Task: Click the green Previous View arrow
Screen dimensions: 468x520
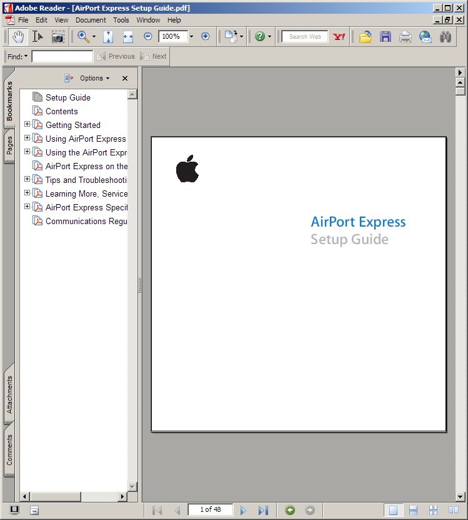Action: [290, 510]
